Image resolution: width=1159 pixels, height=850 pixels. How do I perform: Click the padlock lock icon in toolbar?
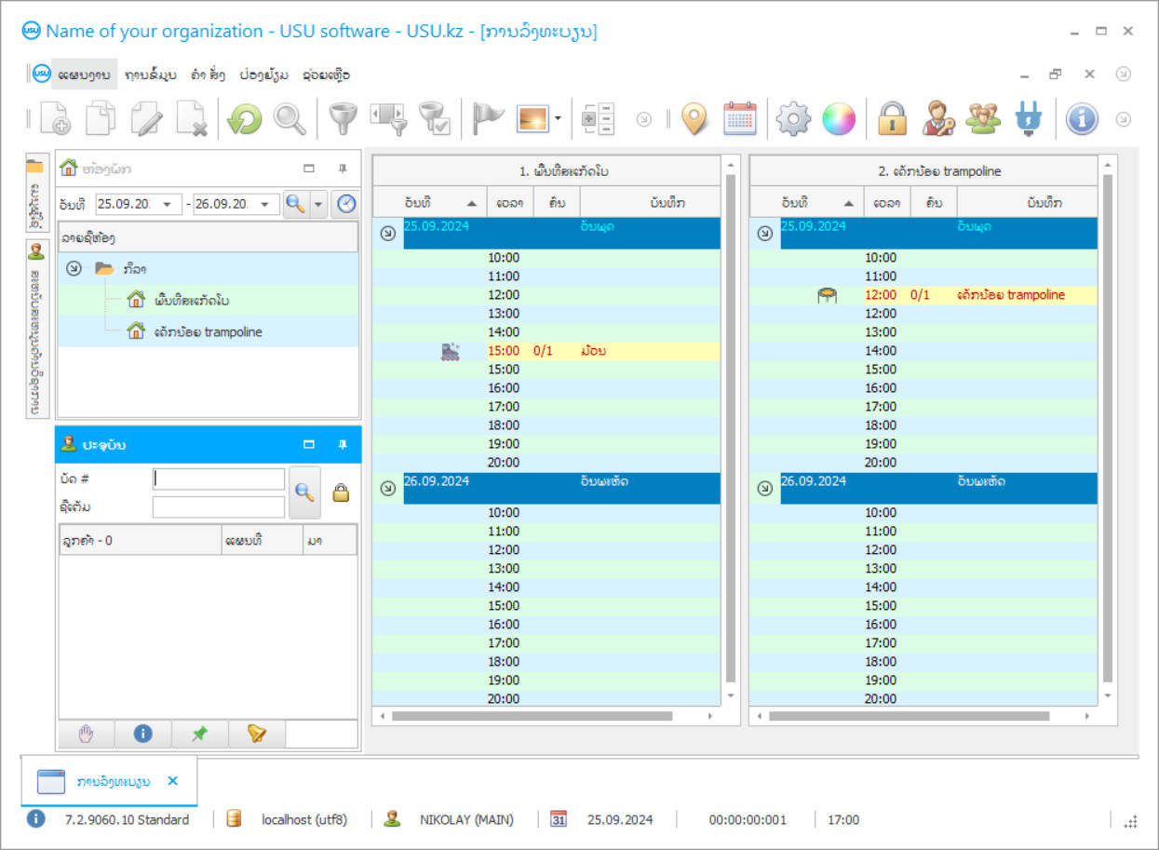[x=892, y=119]
